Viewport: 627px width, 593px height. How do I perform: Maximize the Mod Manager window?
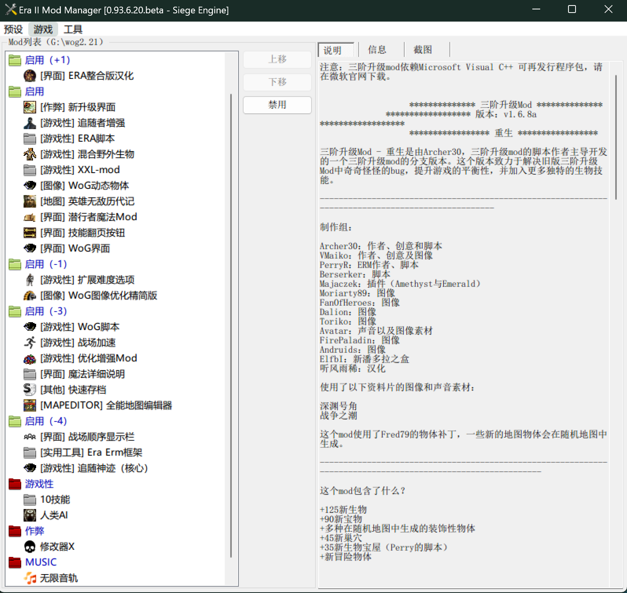point(572,9)
